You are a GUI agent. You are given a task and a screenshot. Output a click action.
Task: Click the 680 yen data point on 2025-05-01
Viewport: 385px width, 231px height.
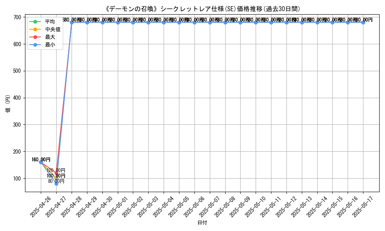pyautogui.click(x=118, y=23)
